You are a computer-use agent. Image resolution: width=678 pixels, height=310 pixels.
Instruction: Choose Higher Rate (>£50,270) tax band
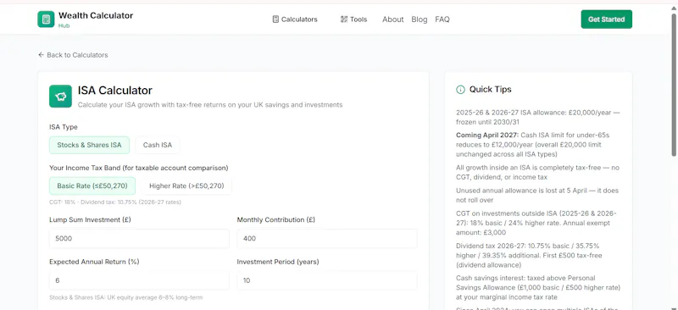(186, 185)
